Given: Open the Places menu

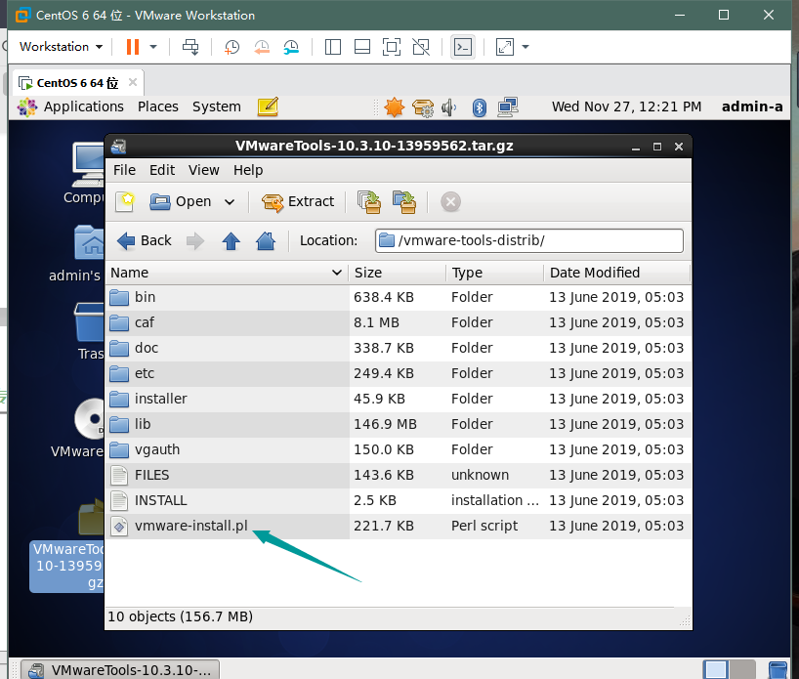Looking at the screenshot, I should pos(158,106).
